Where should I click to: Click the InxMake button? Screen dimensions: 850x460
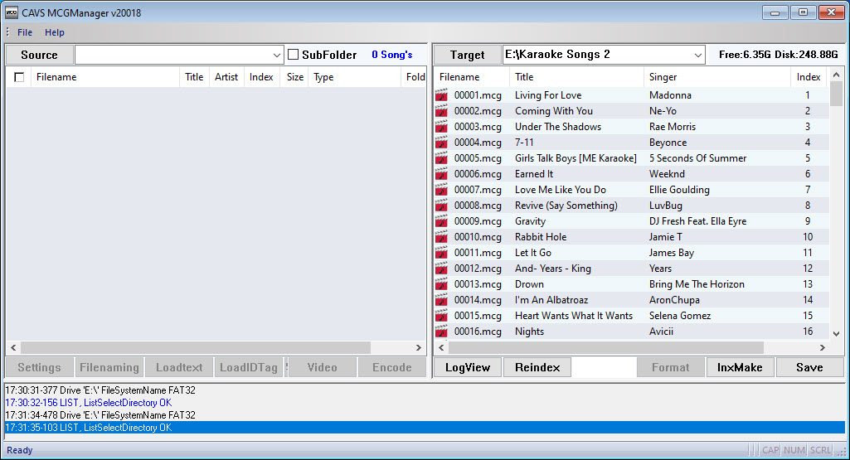[740, 367]
